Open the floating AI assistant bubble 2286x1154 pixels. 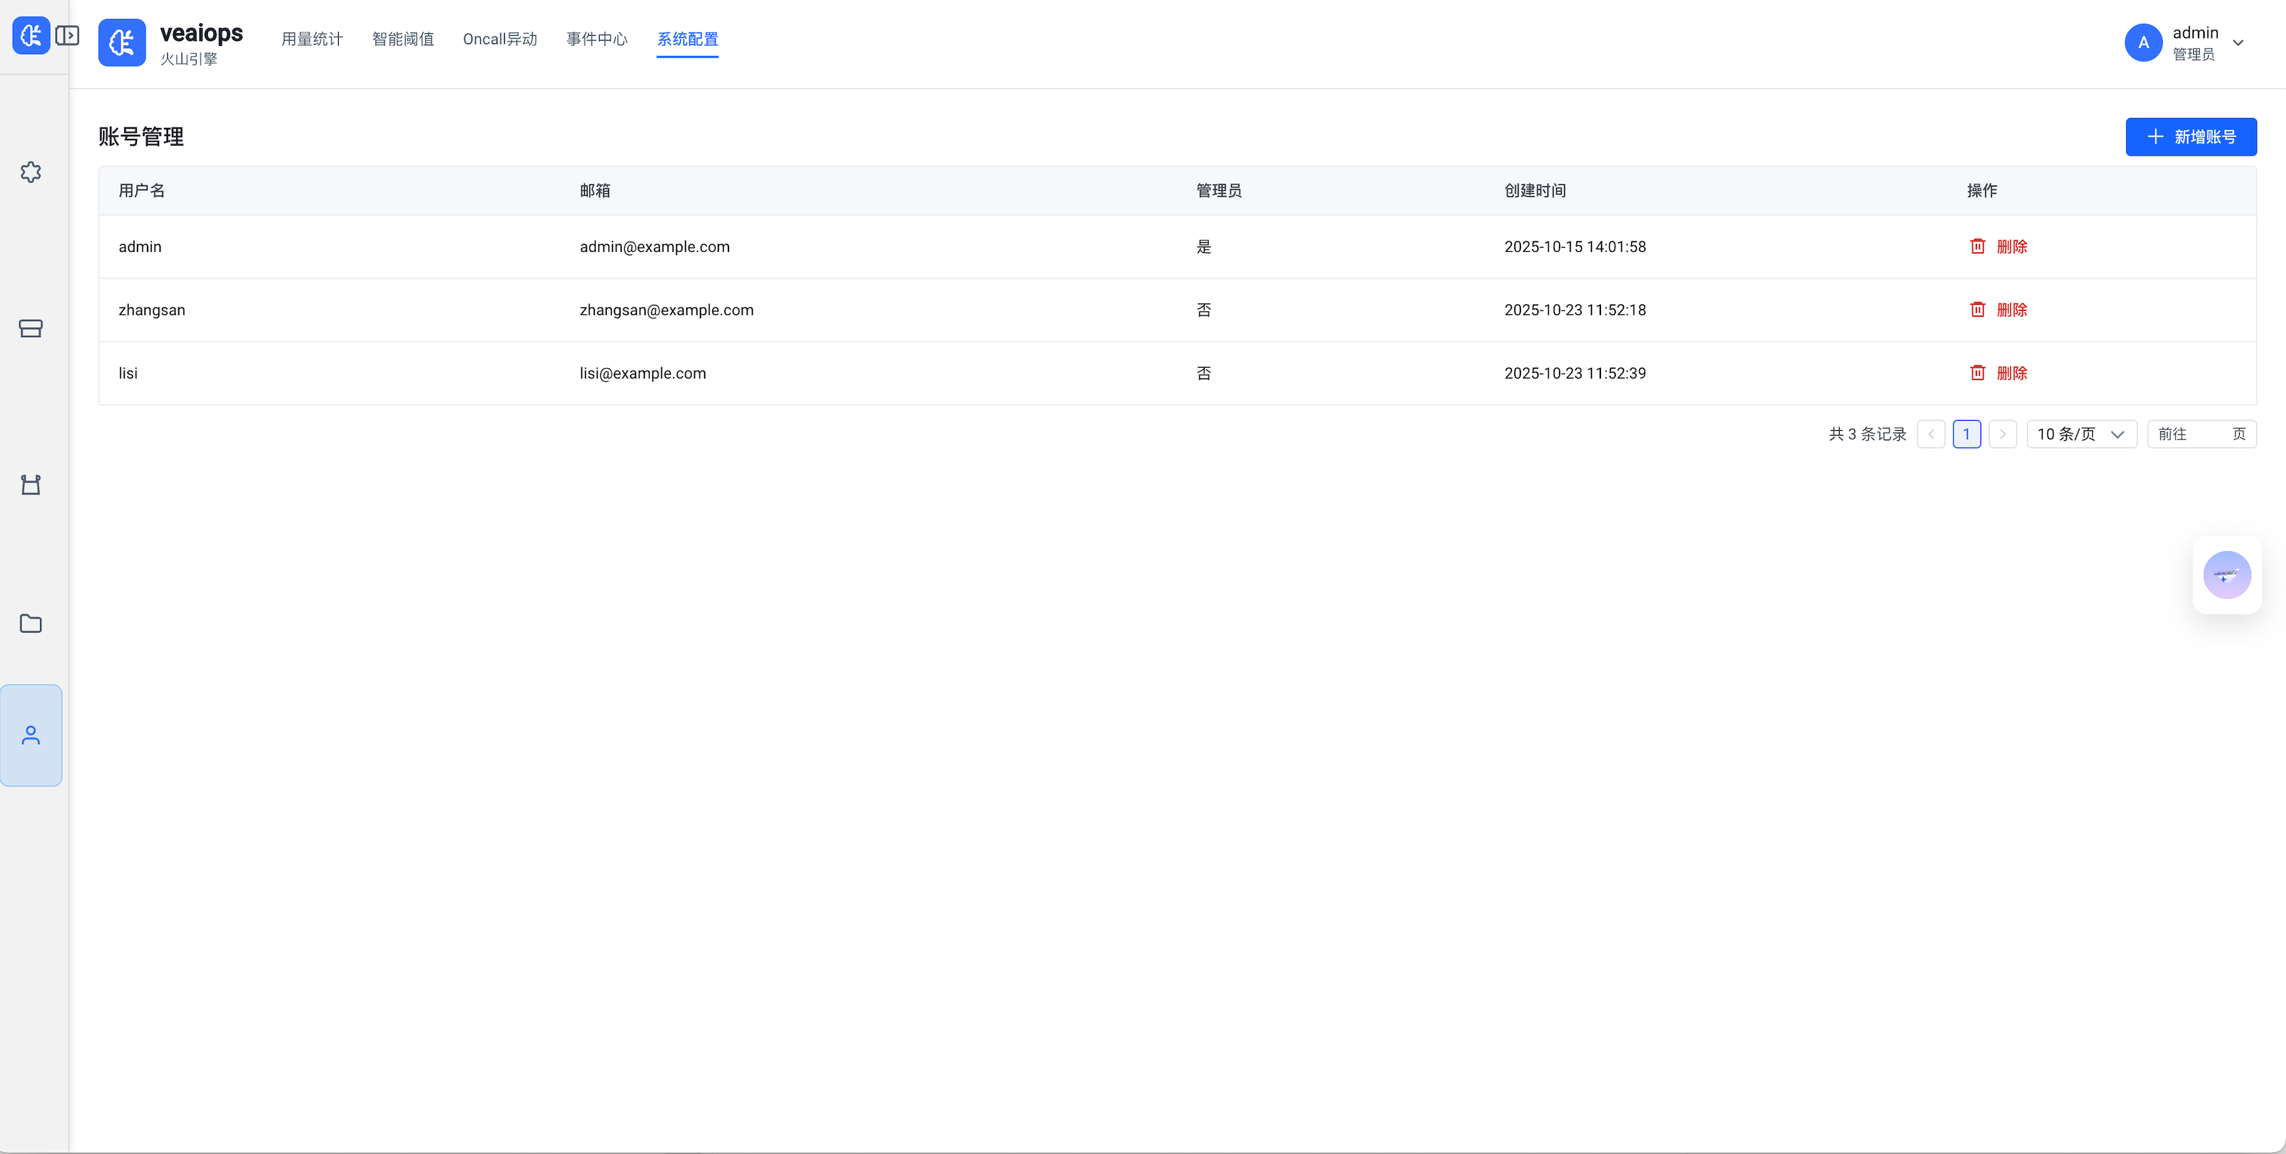tap(2226, 575)
